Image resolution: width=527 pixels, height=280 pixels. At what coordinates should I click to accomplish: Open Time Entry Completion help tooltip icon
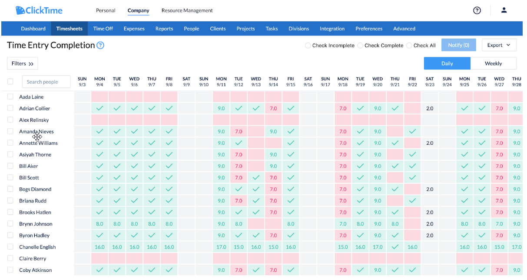[x=100, y=45]
